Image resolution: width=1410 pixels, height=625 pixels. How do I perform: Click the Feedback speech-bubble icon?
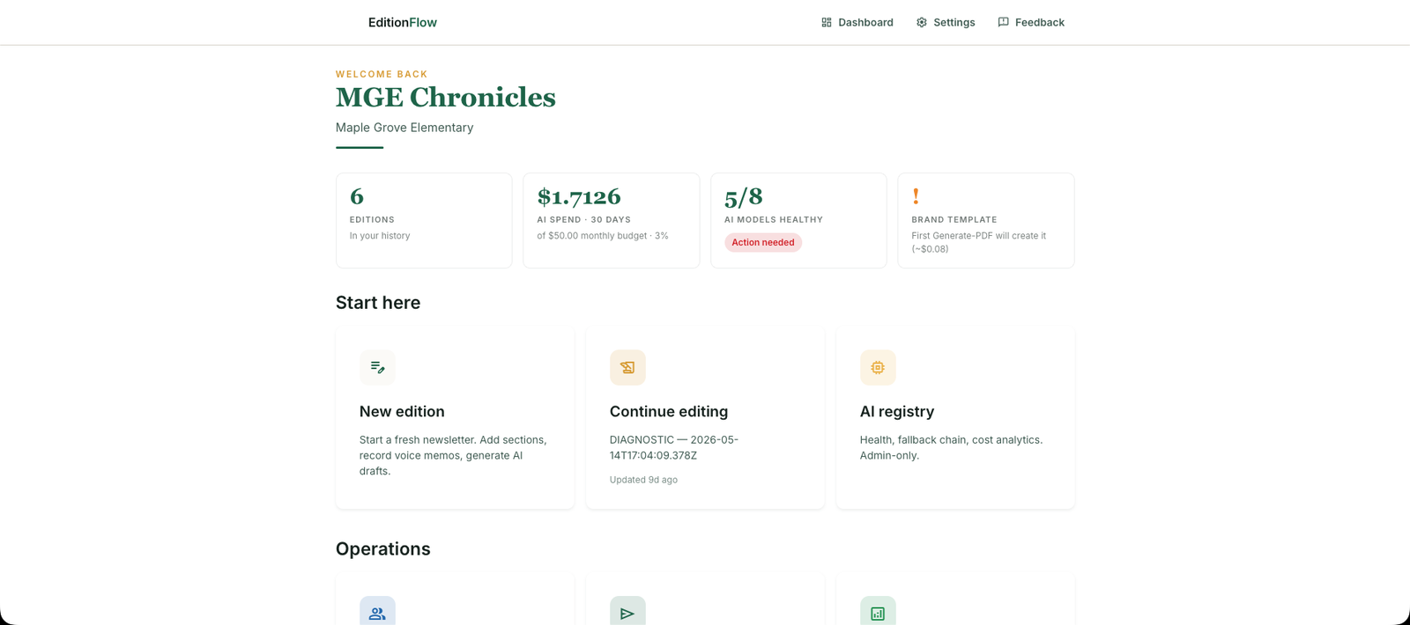[1003, 23]
